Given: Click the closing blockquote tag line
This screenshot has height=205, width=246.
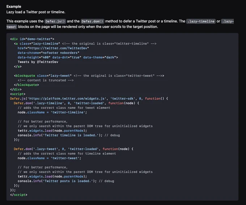Looking at the screenshot, I should (x=26, y=85).
